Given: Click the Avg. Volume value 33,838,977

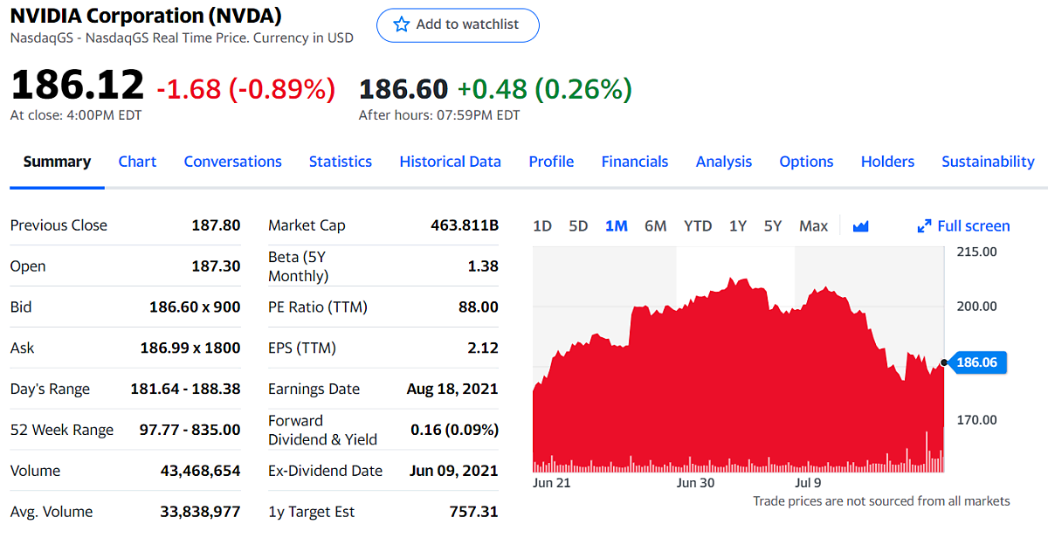Looking at the screenshot, I should [200, 512].
